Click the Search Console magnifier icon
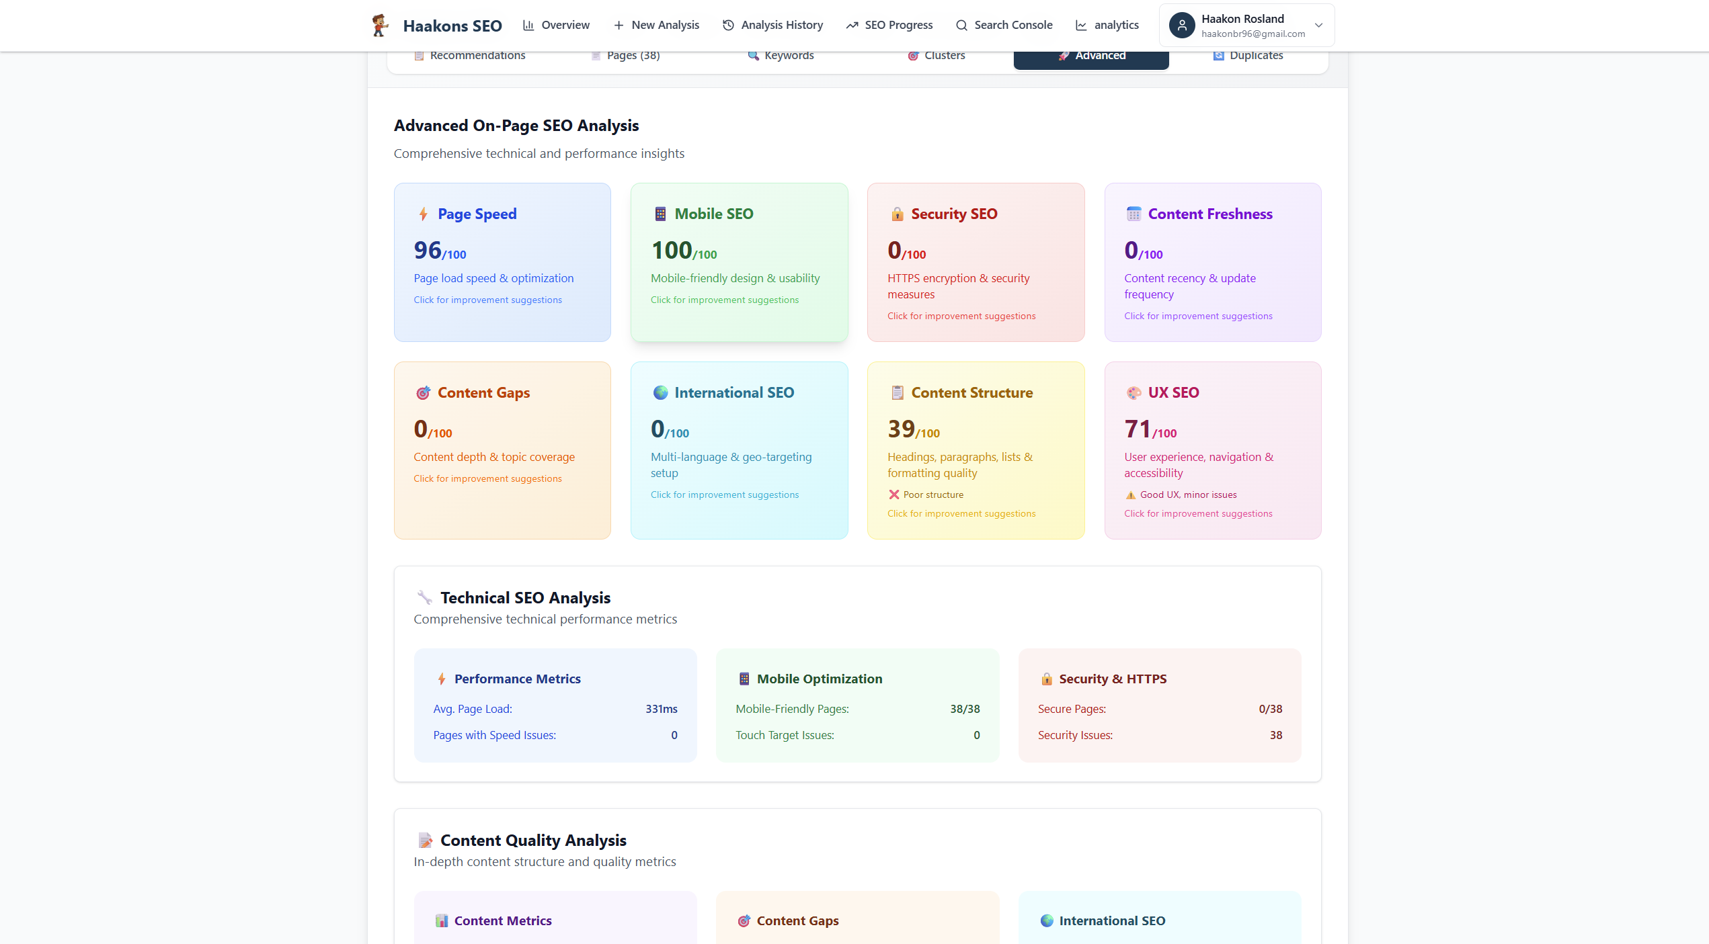The height and width of the screenshot is (944, 1709). 961,25
